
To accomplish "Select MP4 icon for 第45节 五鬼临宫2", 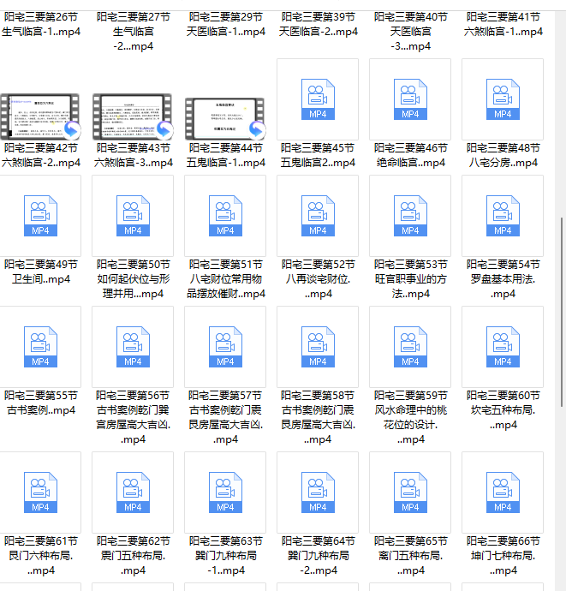I will click(x=318, y=99).
